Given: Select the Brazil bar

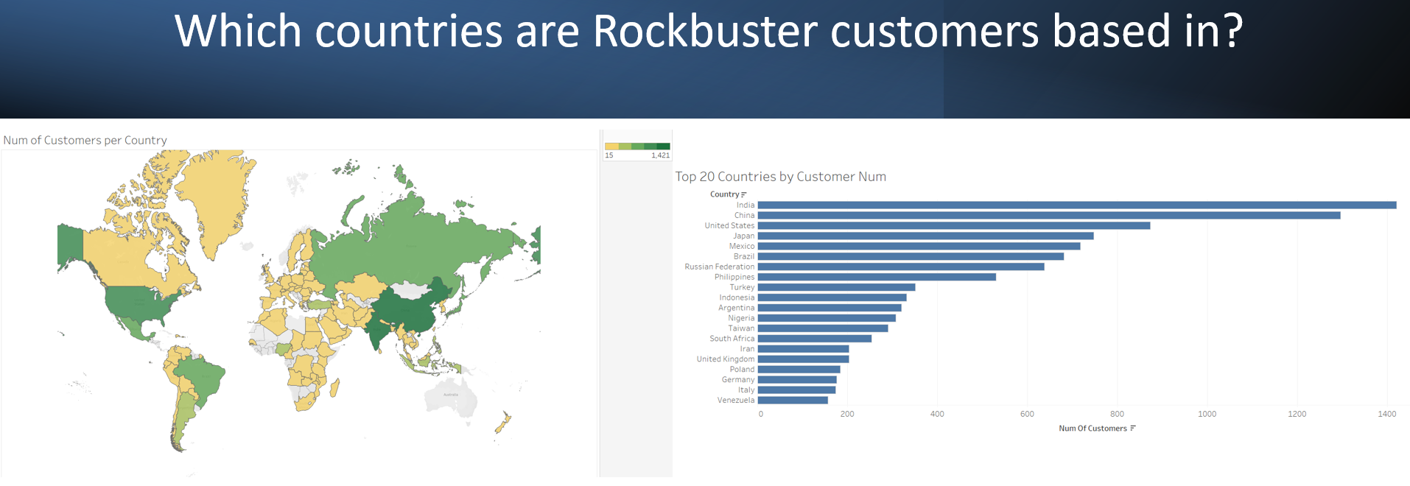Looking at the screenshot, I should pos(911,257).
